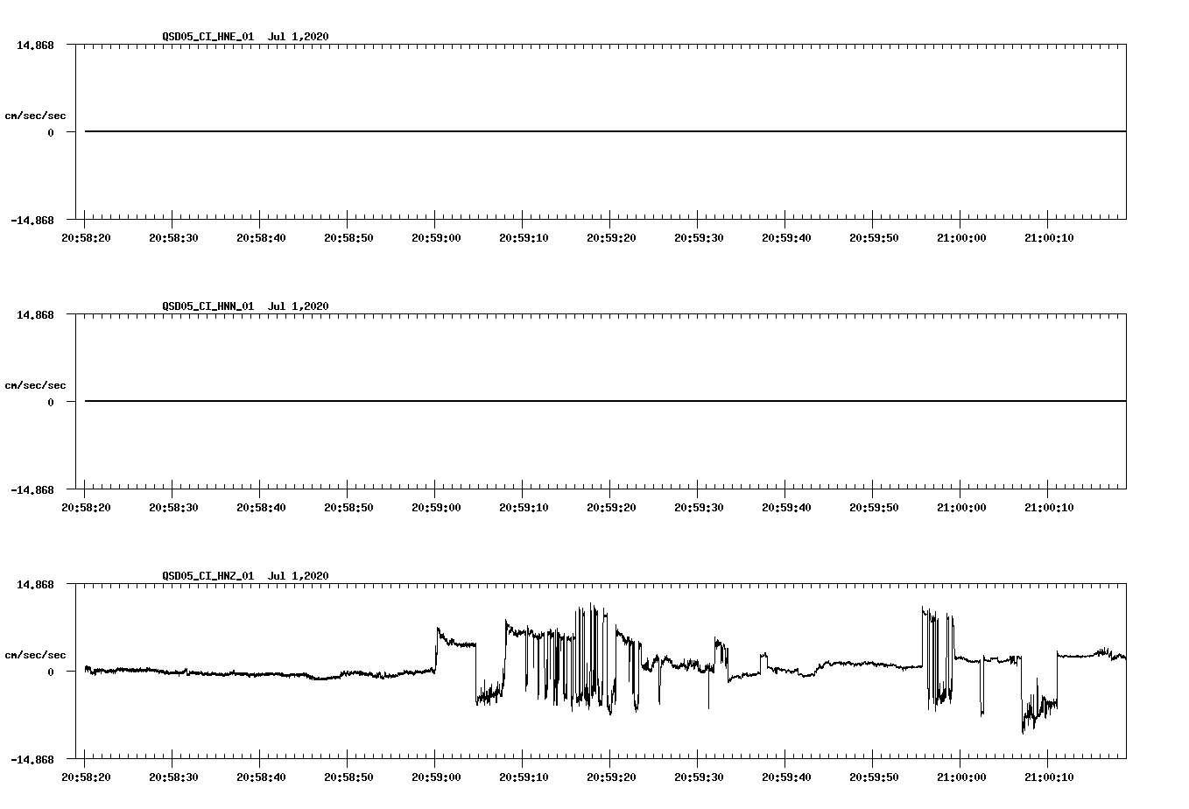Click the 20:59:40 time label under HNE plot

pos(786,237)
